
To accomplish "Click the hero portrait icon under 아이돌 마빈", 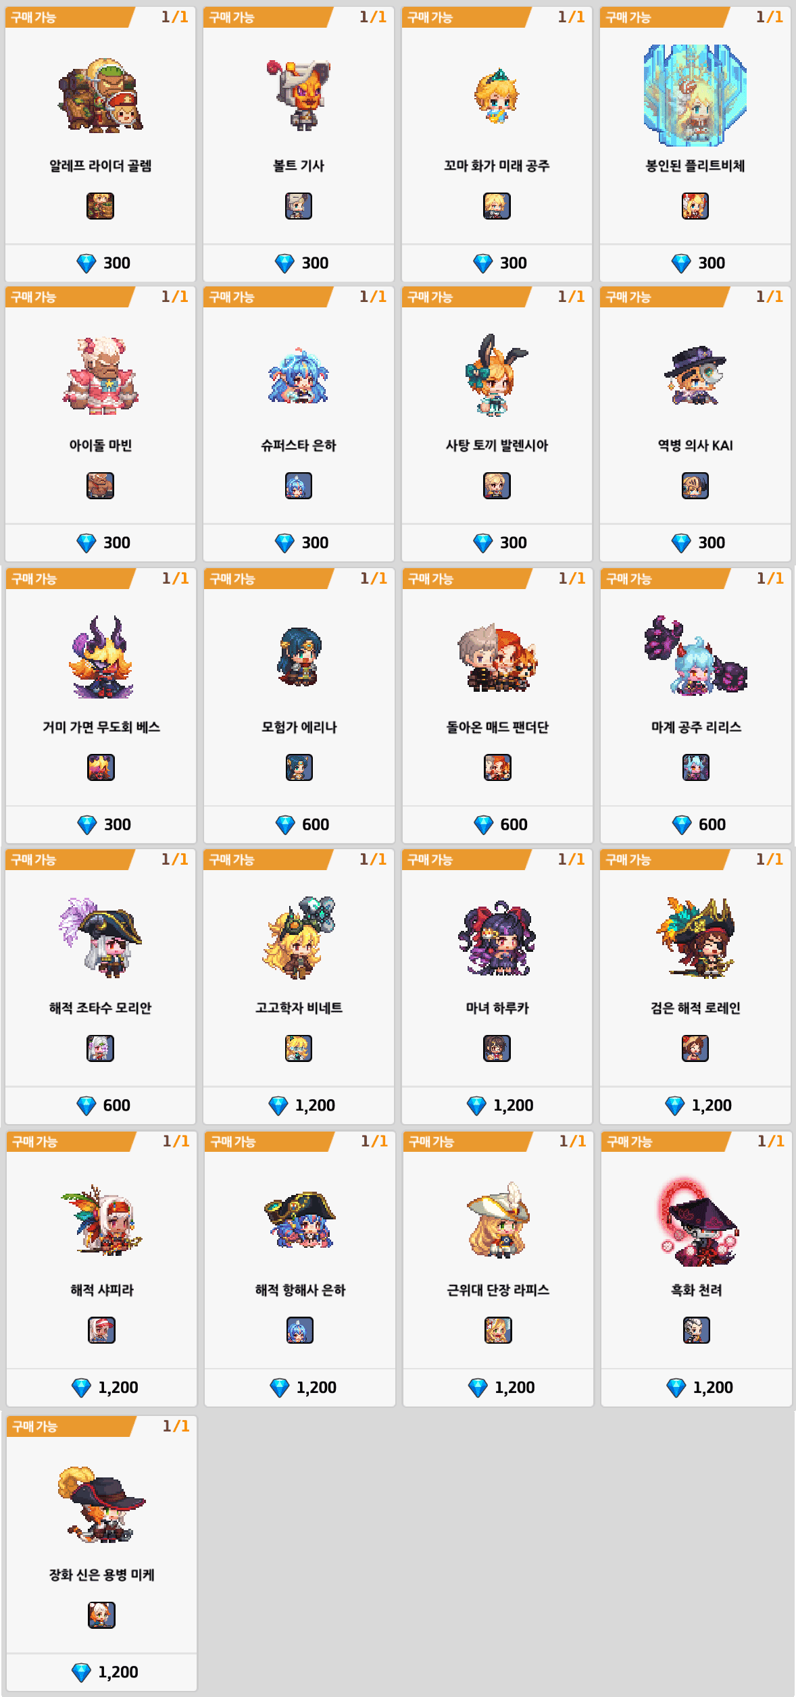I will [x=101, y=486].
